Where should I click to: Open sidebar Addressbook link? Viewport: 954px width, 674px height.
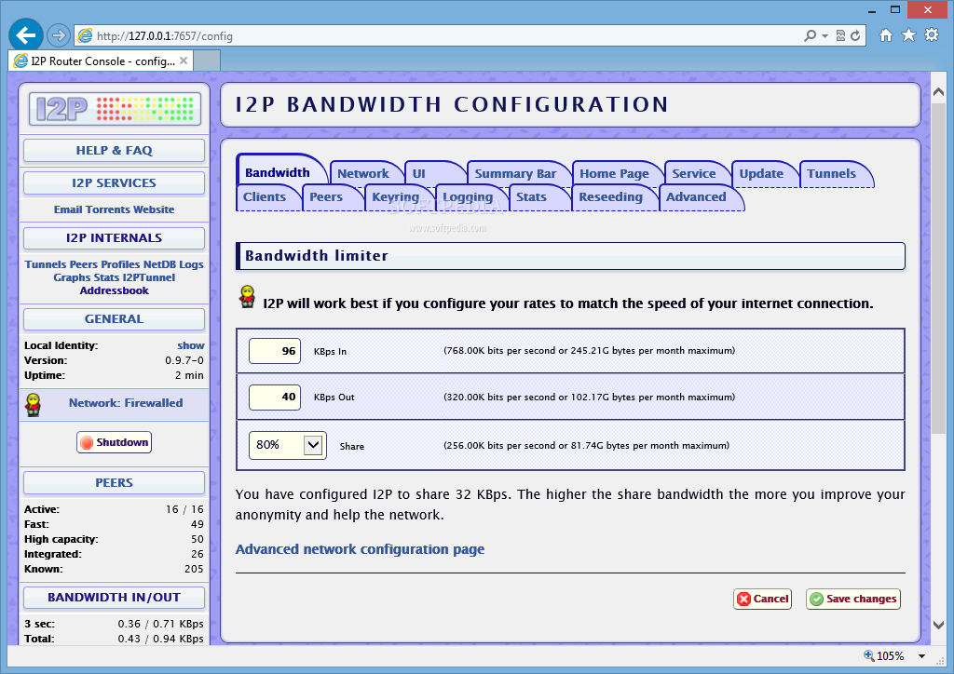(115, 290)
